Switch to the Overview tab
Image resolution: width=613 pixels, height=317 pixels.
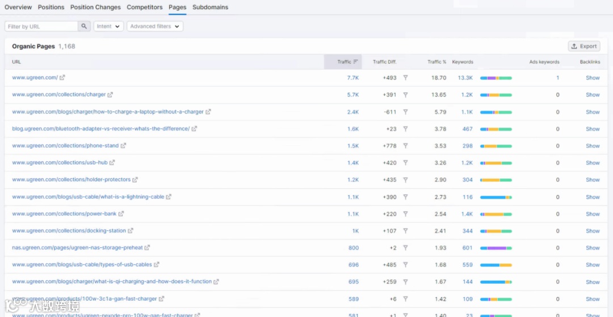pos(18,7)
